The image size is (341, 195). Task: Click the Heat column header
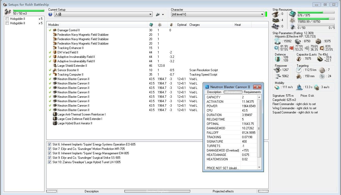tap(242, 25)
